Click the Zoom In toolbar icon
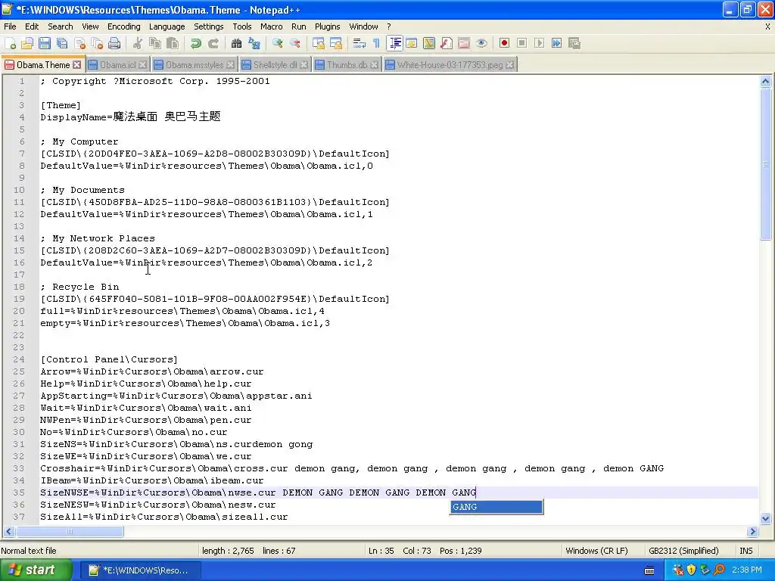 (x=277, y=43)
